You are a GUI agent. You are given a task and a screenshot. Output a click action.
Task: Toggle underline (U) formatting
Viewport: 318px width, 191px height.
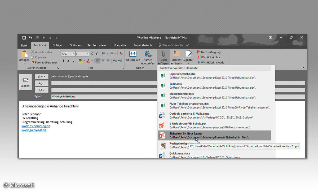click(x=73, y=61)
